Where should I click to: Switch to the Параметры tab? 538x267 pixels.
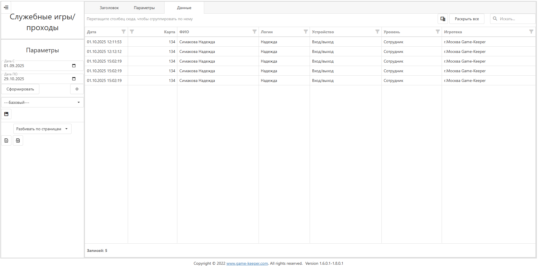[x=144, y=8]
